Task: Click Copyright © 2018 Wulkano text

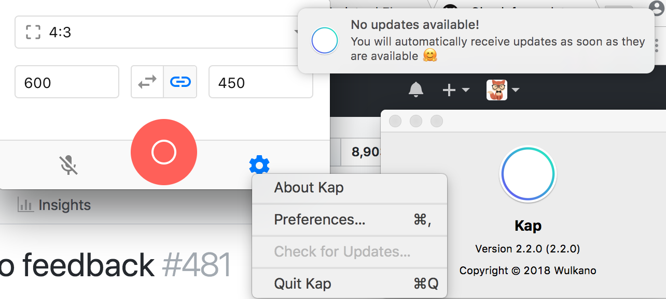Action: click(528, 271)
